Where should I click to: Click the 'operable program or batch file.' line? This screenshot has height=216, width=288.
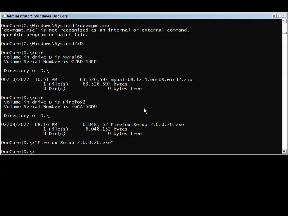click(x=44, y=35)
